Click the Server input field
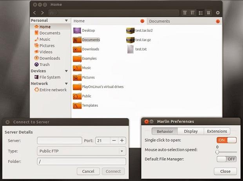The image size is (243, 181). tap(60, 141)
